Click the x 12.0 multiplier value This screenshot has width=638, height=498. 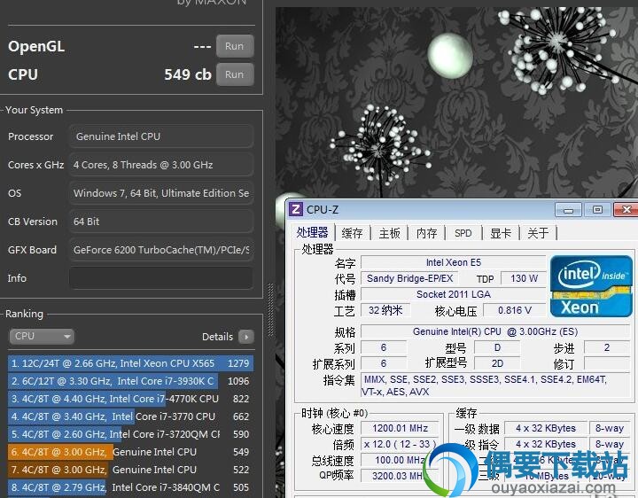[x=400, y=444]
